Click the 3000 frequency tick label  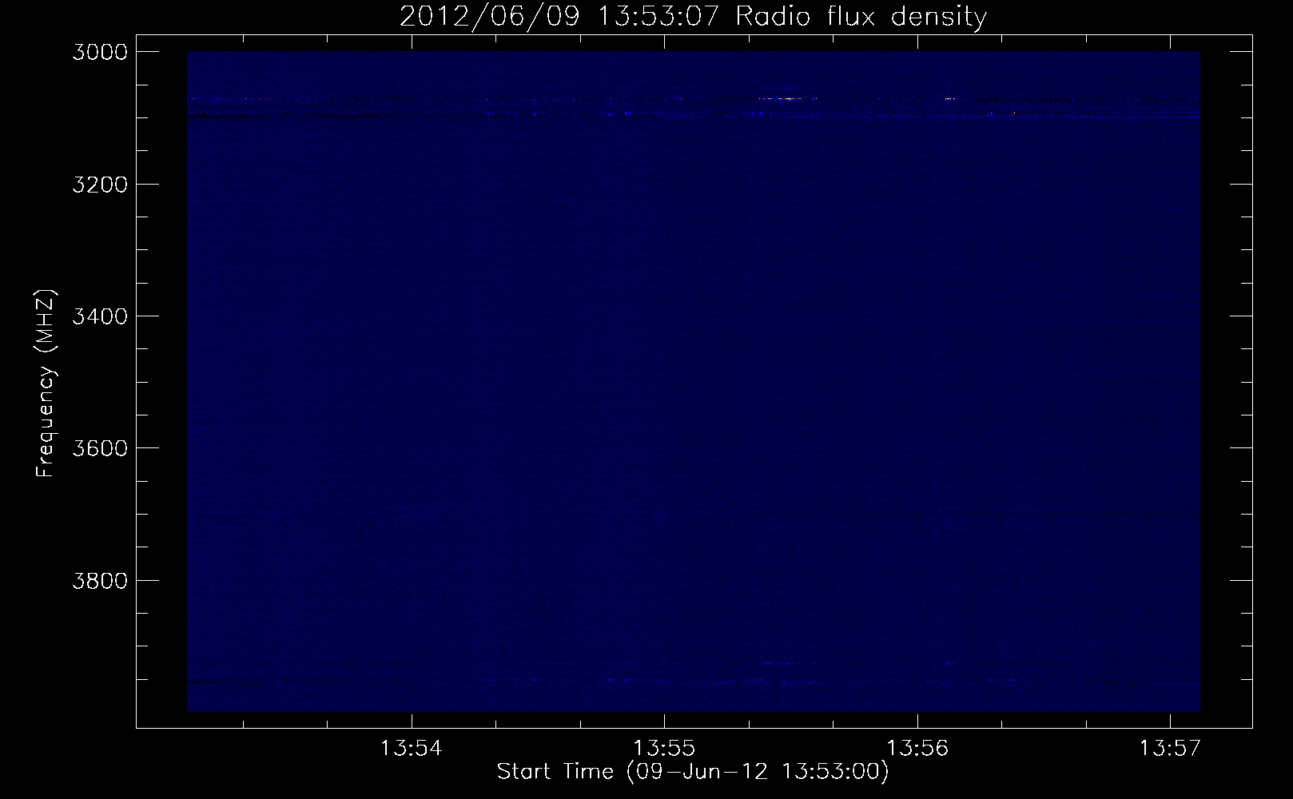(x=99, y=51)
